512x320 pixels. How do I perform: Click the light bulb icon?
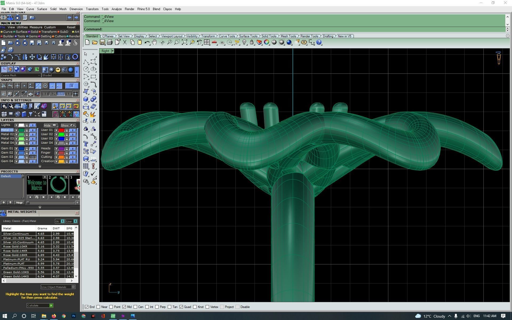(x=244, y=42)
